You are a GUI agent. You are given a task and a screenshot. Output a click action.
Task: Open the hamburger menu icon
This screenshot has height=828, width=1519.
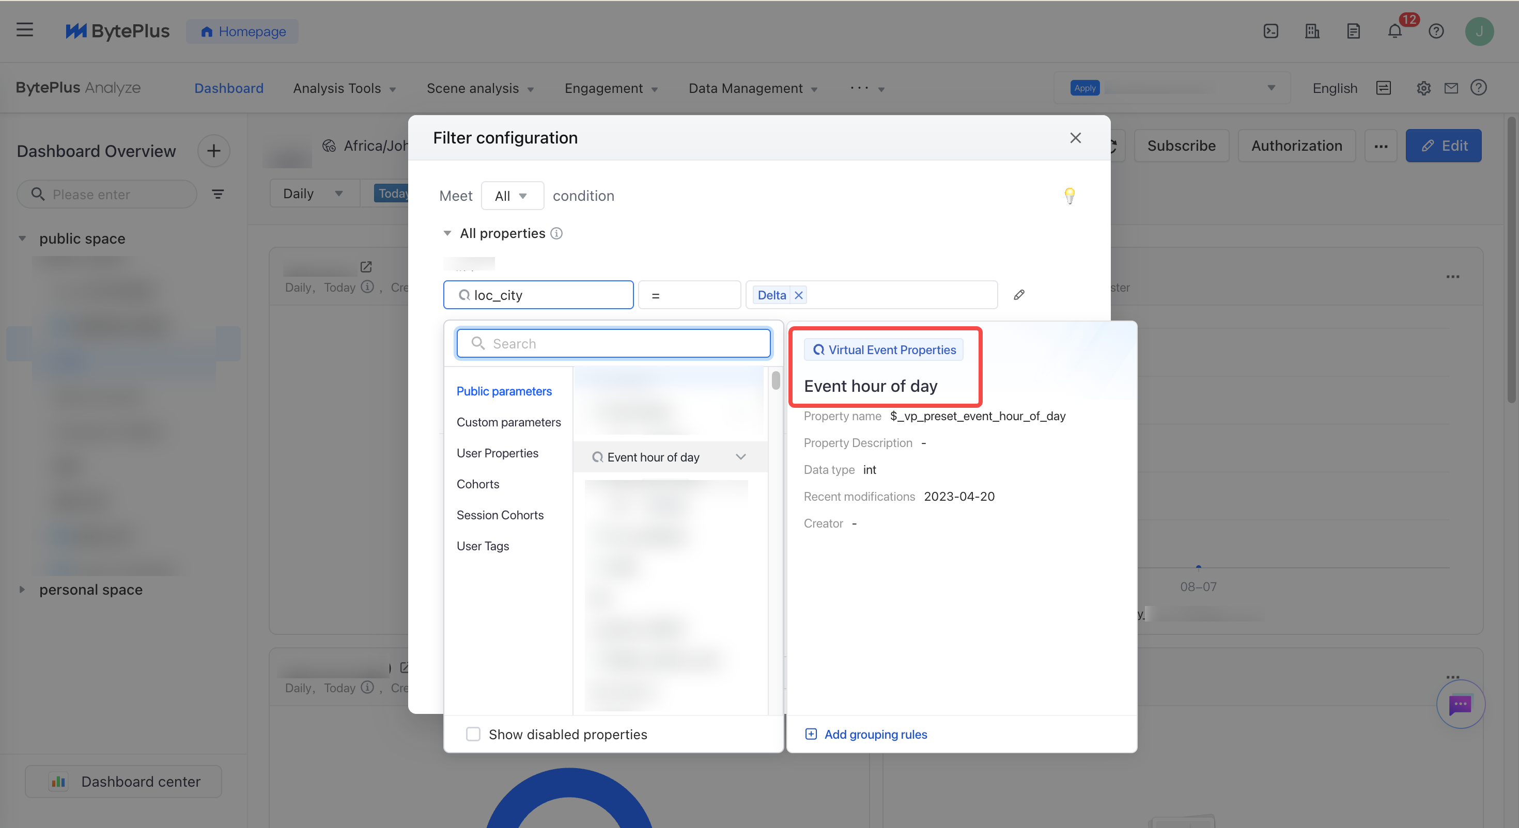click(25, 30)
